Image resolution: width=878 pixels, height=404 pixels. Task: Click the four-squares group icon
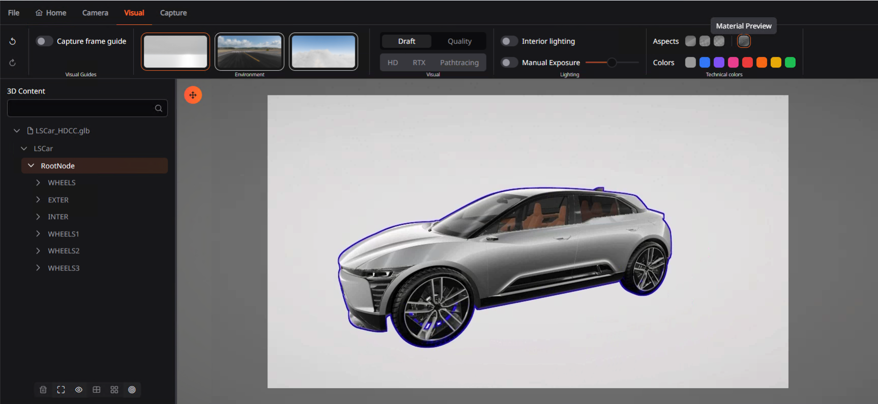pyautogui.click(x=114, y=390)
